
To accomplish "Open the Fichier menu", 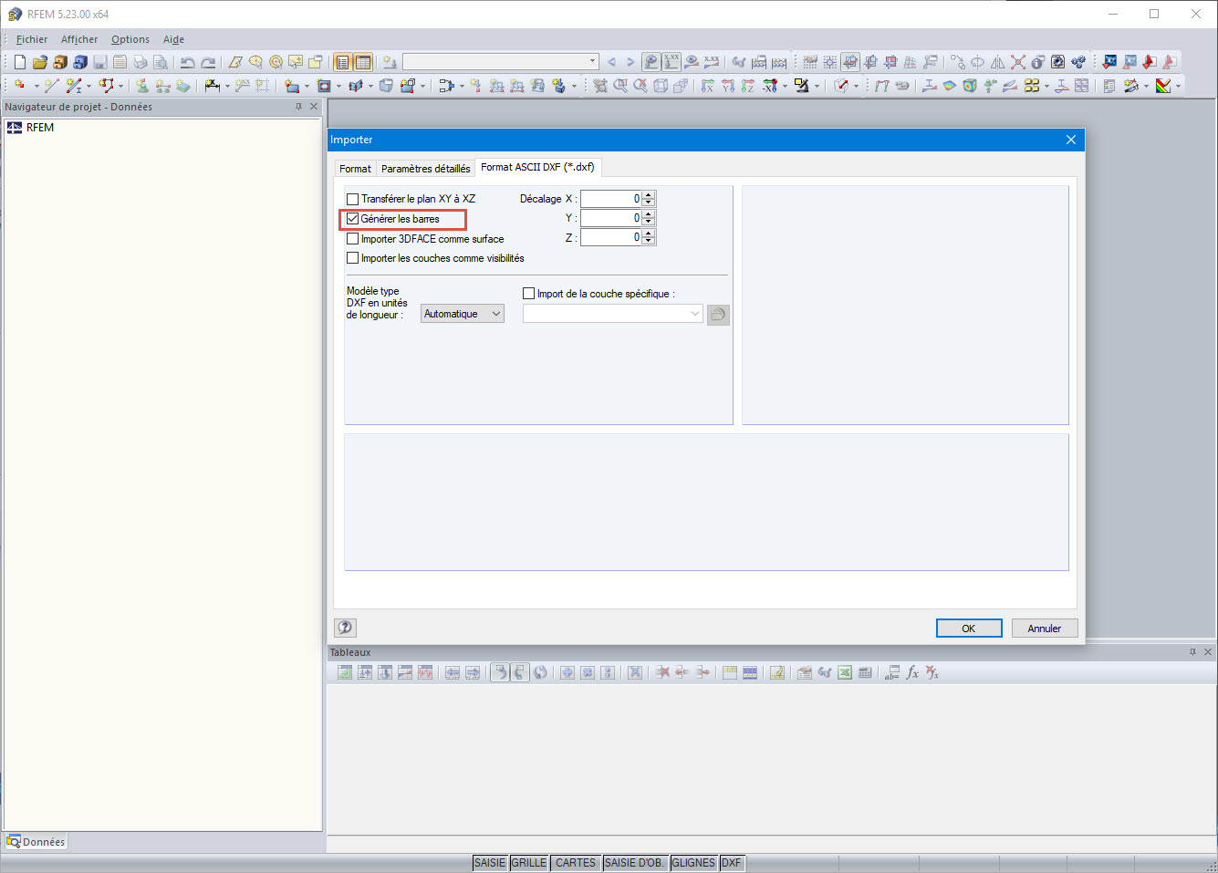I will click(32, 39).
